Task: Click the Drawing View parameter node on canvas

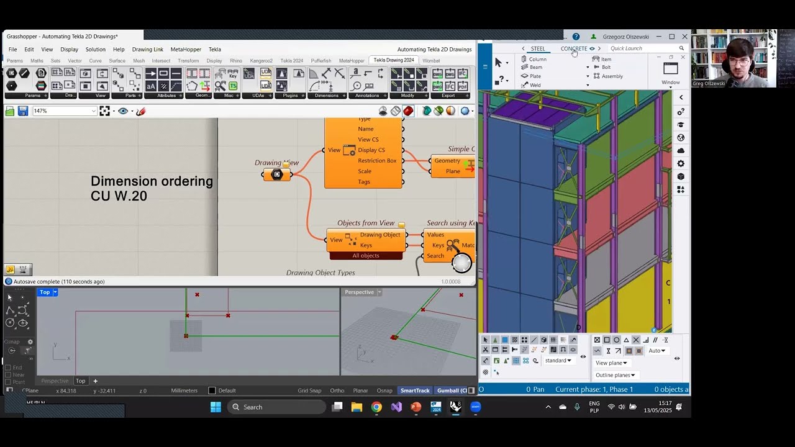Action: click(x=277, y=174)
